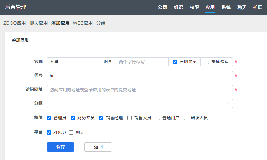Uncheck the 左侧显示 checkbox
This screenshot has height=160, width=267.
pos(175,62)
